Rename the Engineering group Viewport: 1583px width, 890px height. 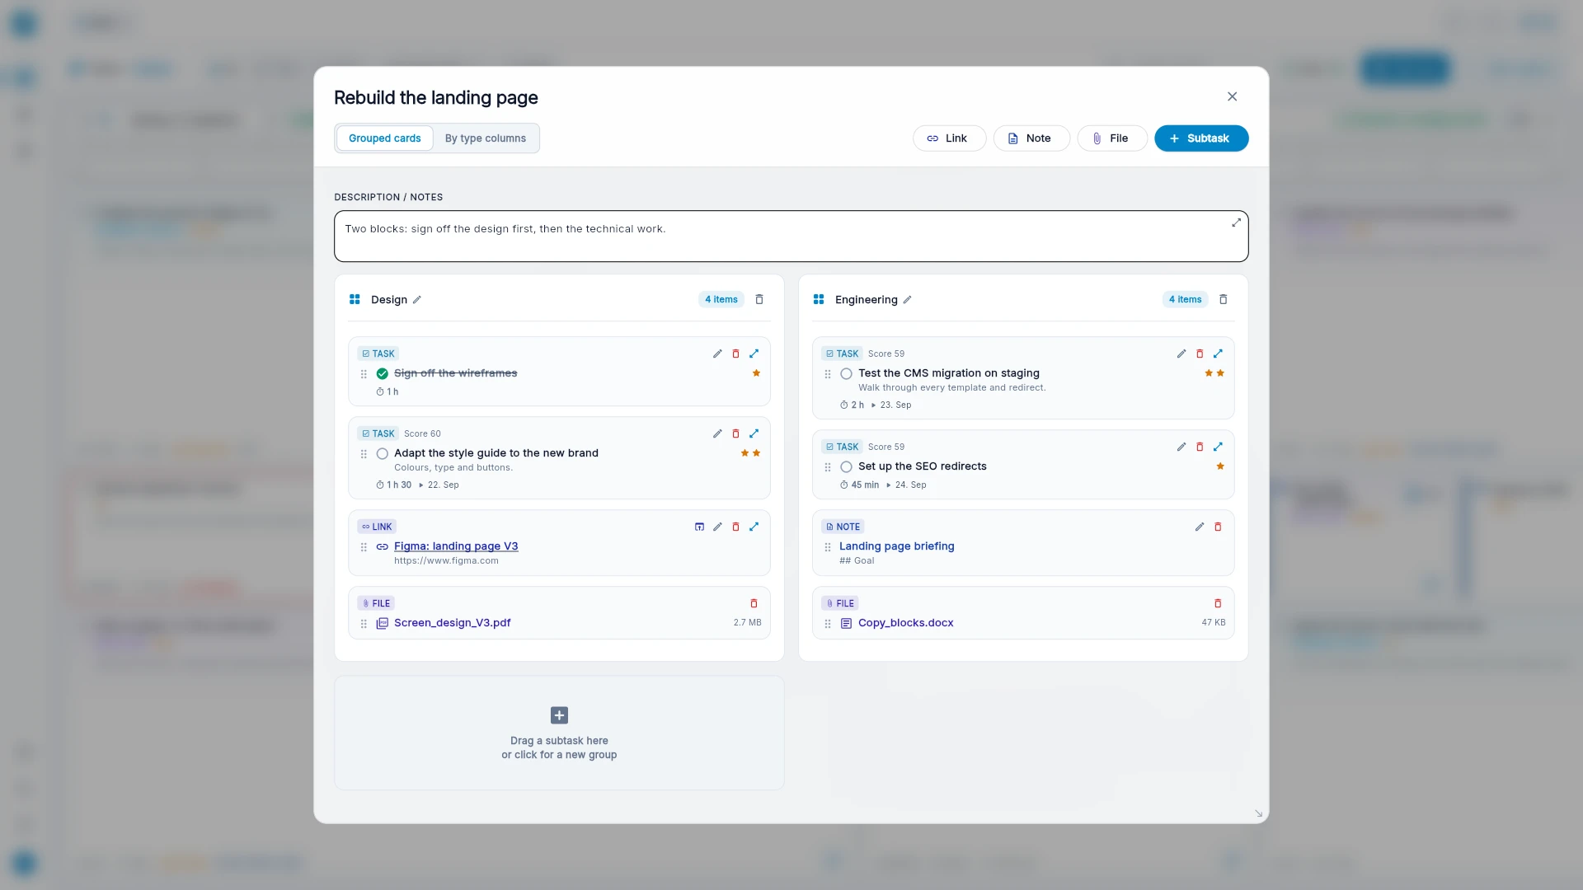[907, 300]
